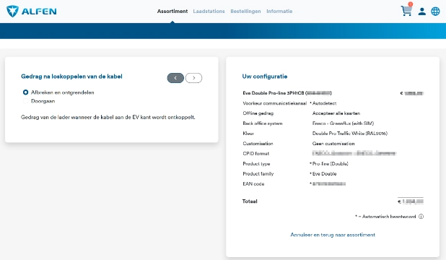Click the Offline gedrag label
Viewport: 446px width, 260px height.
pos(258,113)
